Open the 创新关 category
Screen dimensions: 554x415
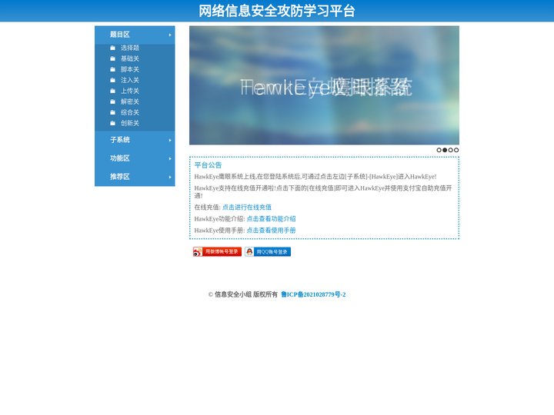click(130, 123)
